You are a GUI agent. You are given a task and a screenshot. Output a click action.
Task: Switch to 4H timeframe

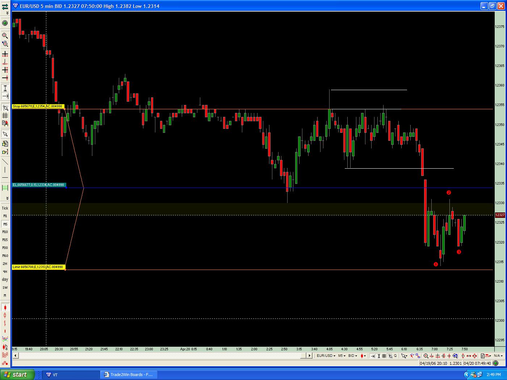(5, 272)
